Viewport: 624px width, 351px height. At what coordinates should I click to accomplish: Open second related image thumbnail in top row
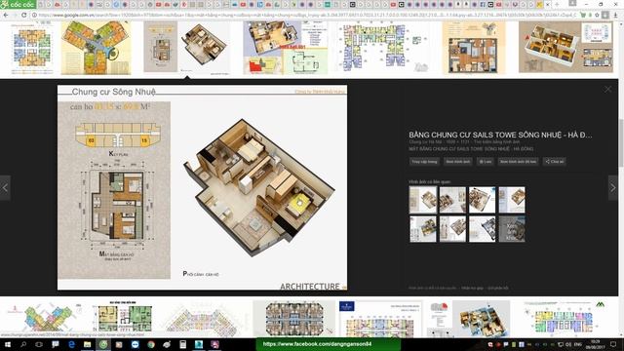tap(452, 200)
